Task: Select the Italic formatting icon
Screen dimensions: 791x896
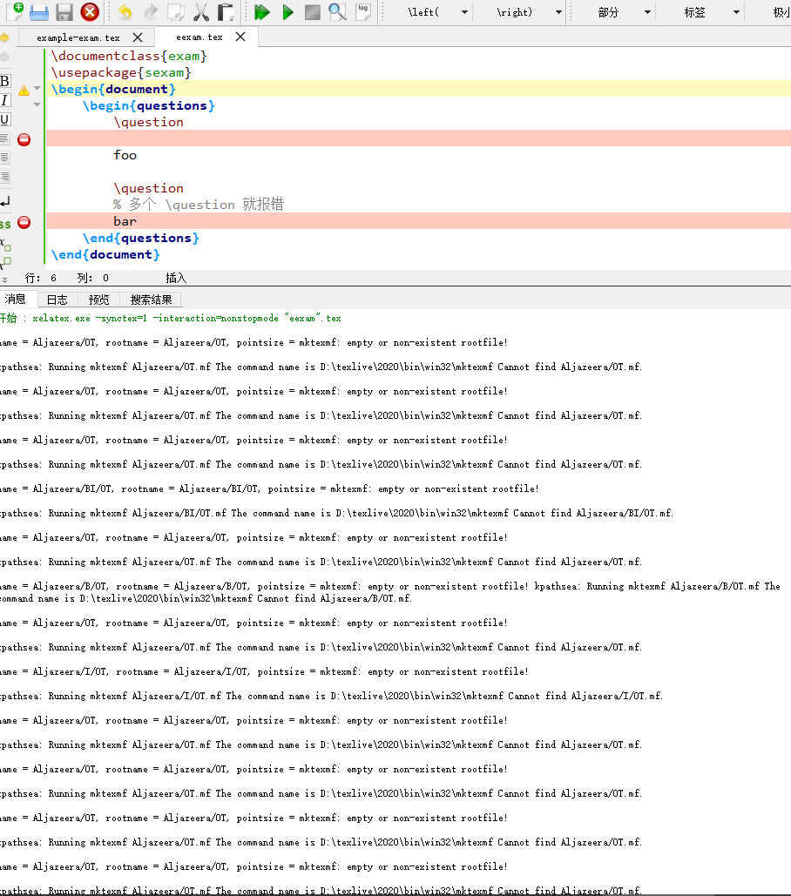Action: [4, 99]
